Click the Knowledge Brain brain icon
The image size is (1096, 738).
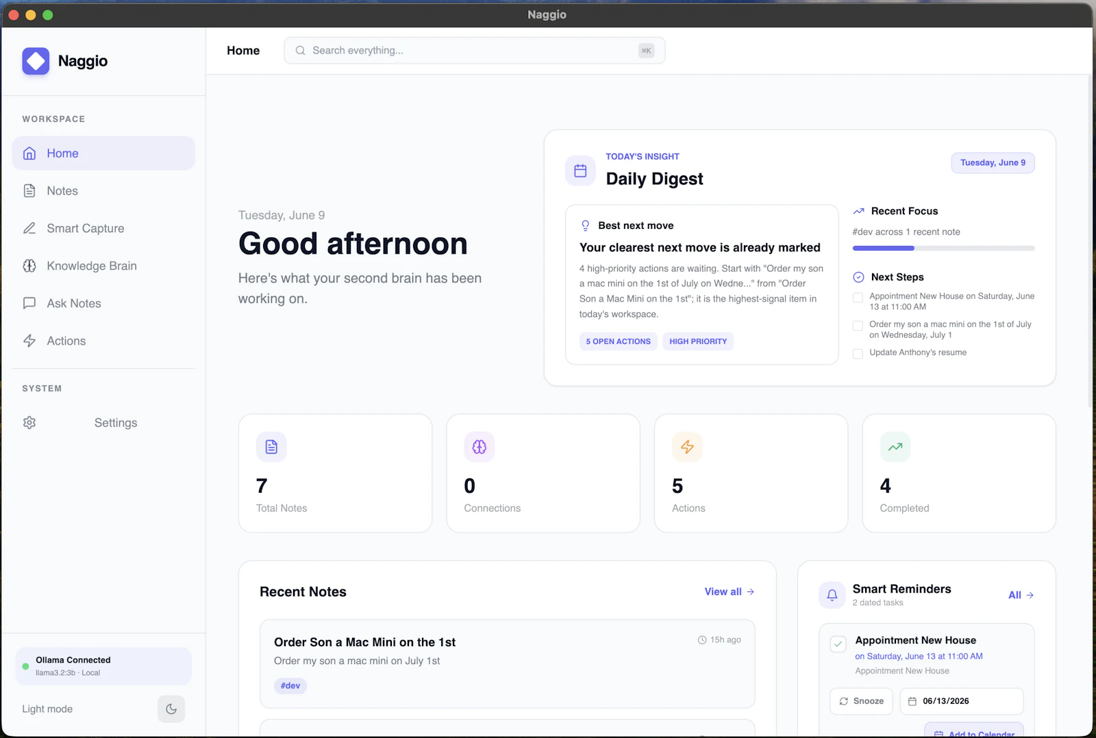pos(29,266)
